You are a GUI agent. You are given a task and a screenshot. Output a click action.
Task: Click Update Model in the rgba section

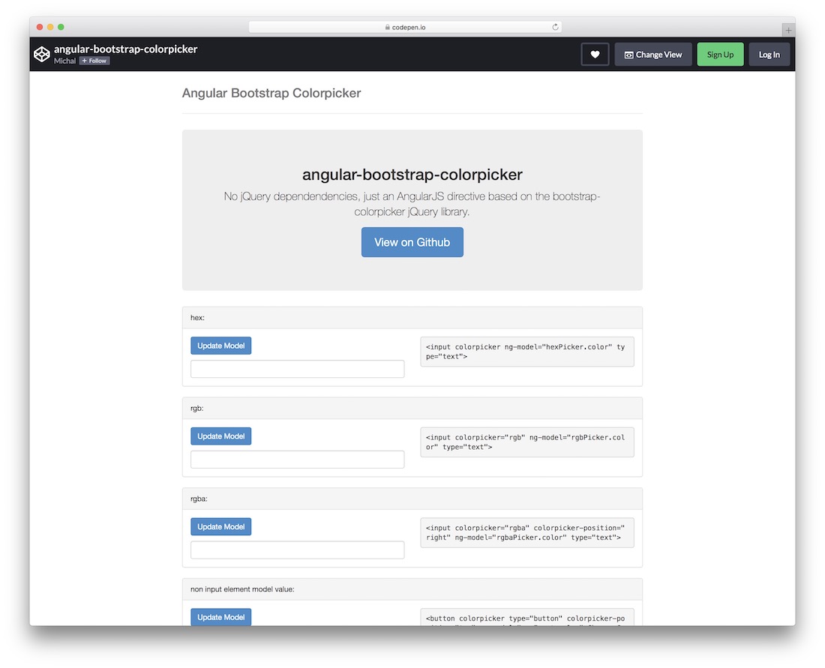[x=220, y=526]
